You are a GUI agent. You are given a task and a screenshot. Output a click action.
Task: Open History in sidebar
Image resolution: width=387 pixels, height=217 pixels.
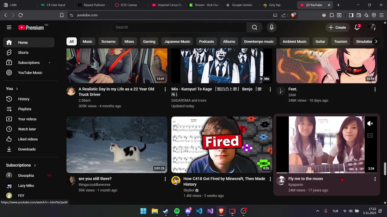pos(29,99)
